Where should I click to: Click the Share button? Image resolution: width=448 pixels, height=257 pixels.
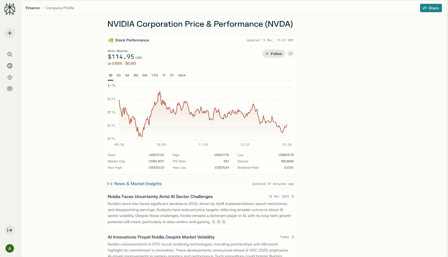(431, 8)
